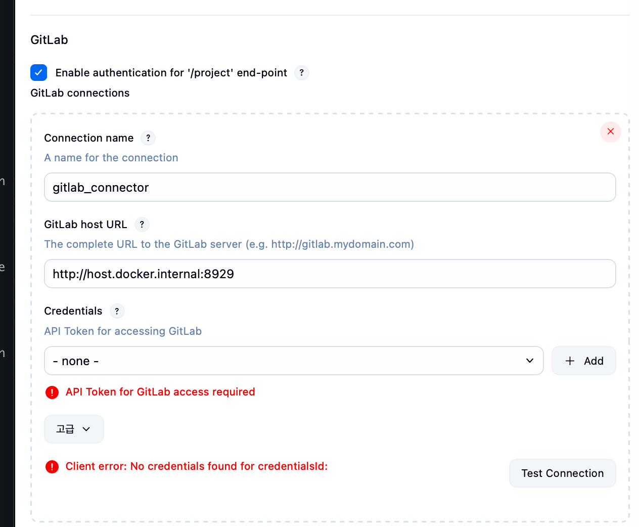Click the gitlab_connector connection name field
This screenshot has height=527, width=639.
330,188
